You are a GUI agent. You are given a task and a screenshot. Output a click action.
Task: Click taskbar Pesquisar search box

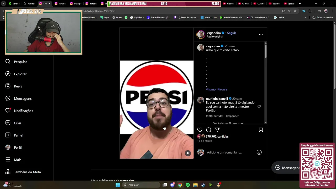142,185
